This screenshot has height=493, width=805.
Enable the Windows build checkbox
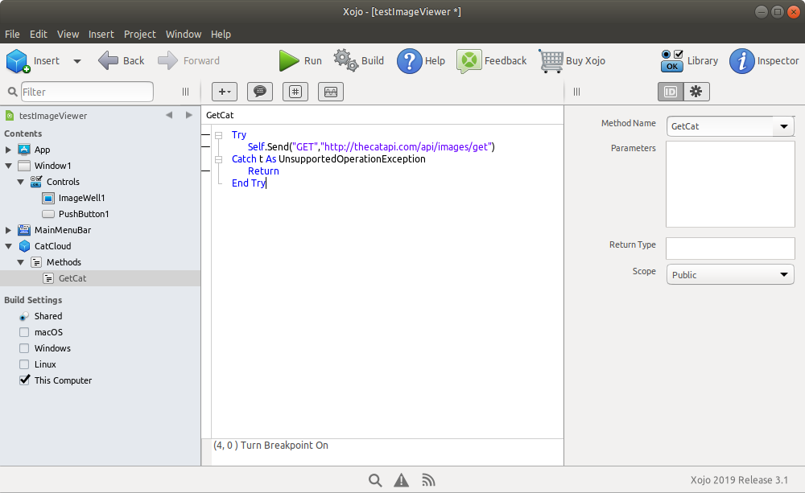coord(24,348)
